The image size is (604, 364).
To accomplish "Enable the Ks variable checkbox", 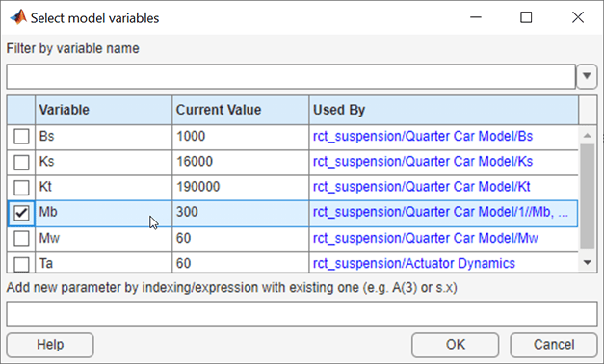I will tap(21, 162).
